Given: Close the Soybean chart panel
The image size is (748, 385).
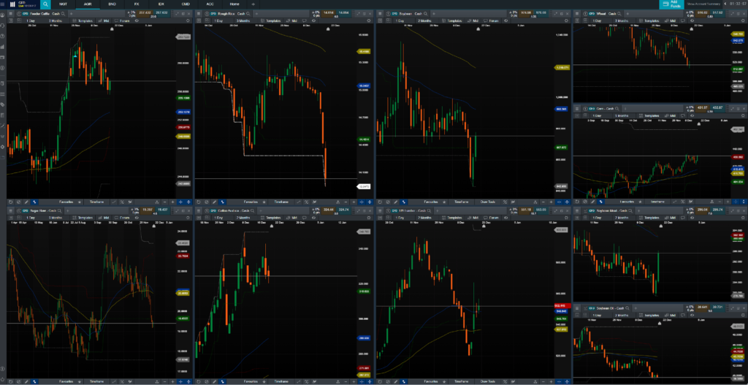Looking at the screenshot, I should (x=566, y=13).
